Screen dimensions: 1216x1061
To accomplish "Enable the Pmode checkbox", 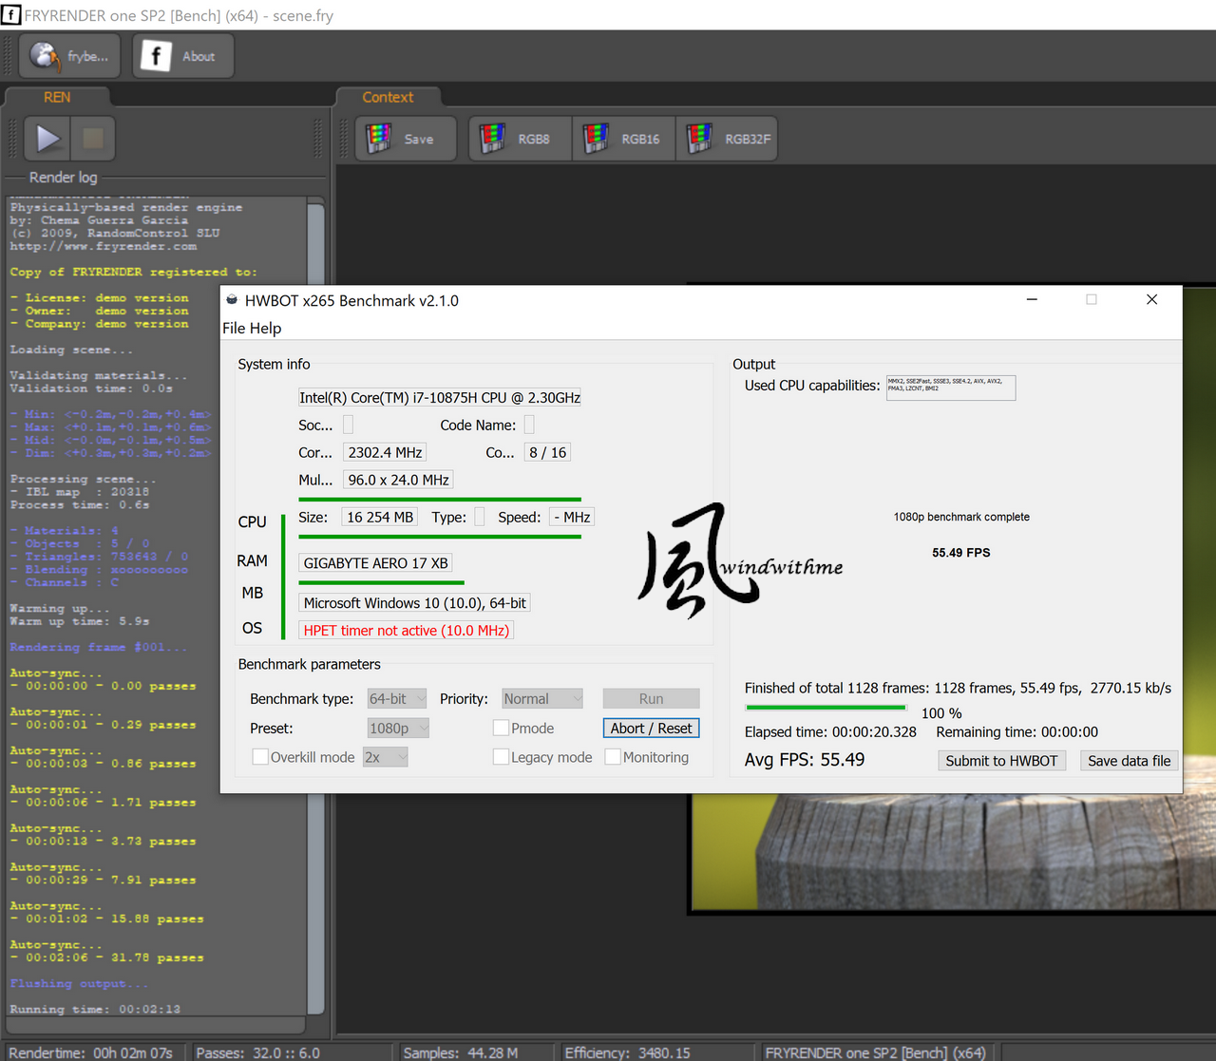I will (502, 729).
